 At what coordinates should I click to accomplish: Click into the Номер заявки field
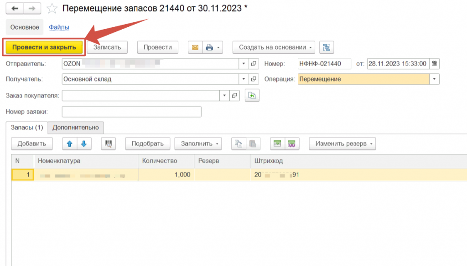click(131, 112)
